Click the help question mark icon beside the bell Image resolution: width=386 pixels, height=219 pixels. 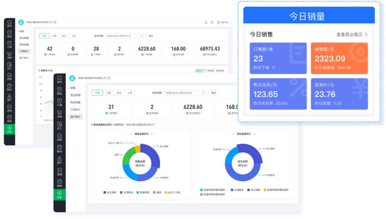(212, 22)
